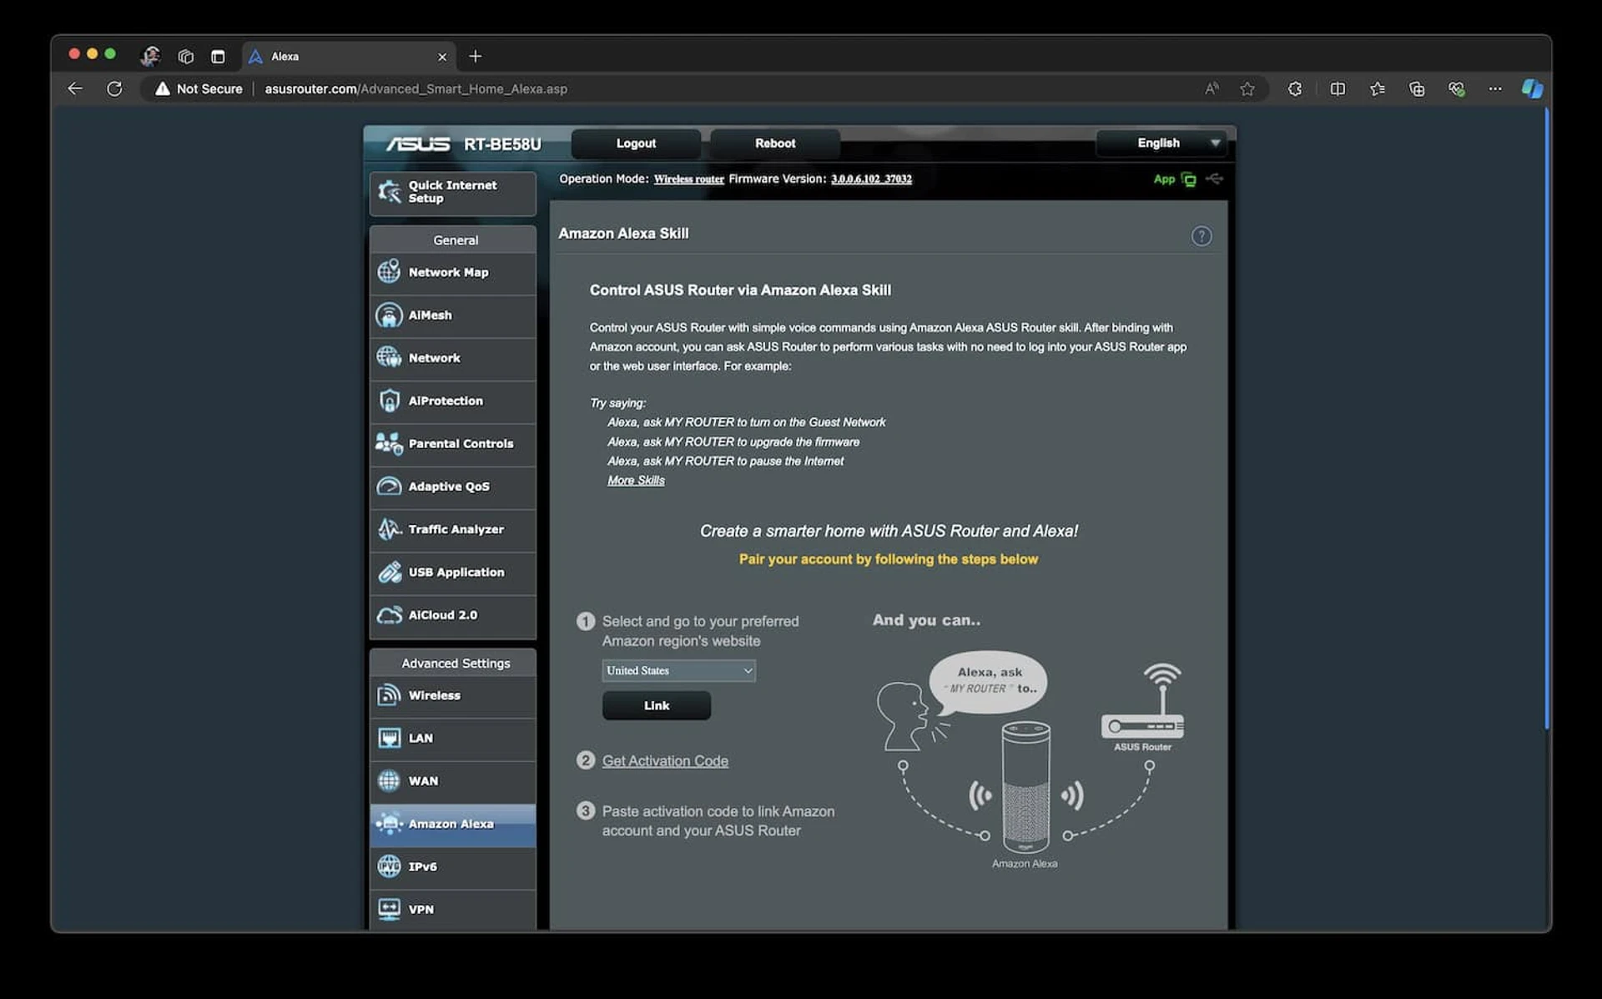
Task: Open Adaptive QoS icon
Action: click(x=389, y=486)
